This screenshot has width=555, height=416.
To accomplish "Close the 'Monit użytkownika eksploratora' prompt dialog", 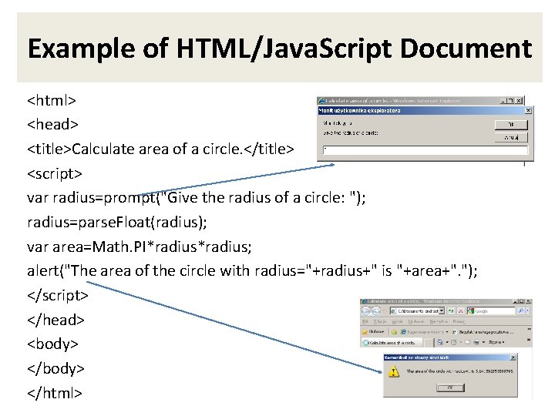I will pos(528,110).
